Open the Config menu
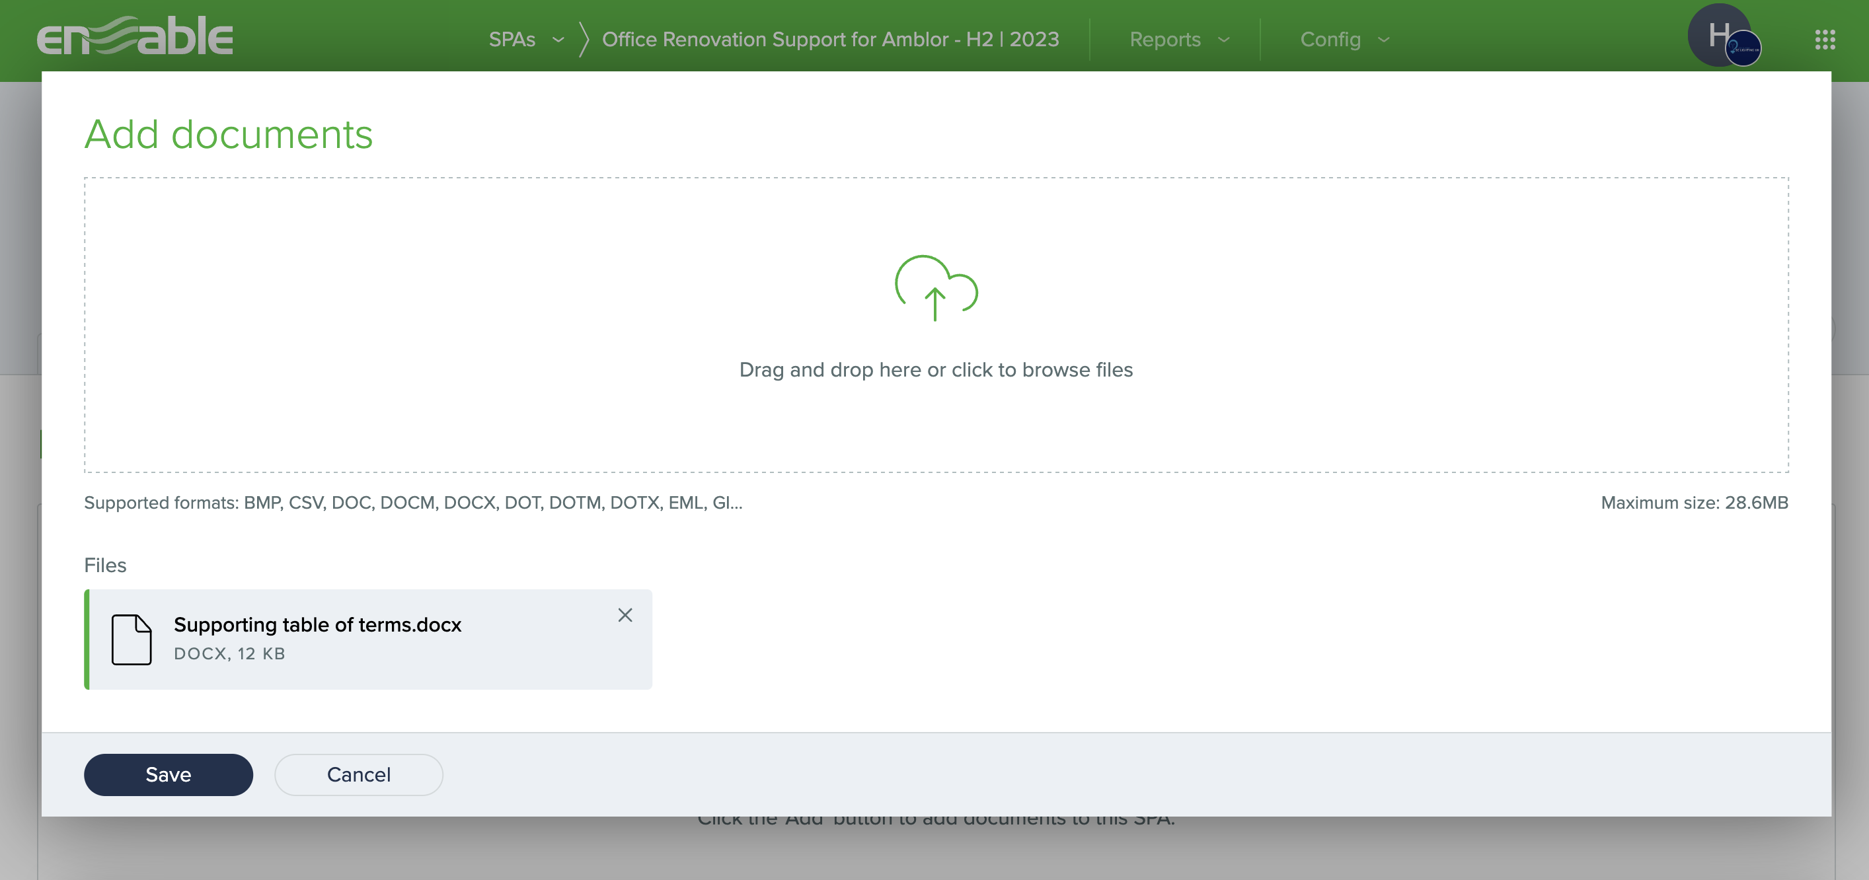Screen dimensions: 1869x880 coord(1330,39)
